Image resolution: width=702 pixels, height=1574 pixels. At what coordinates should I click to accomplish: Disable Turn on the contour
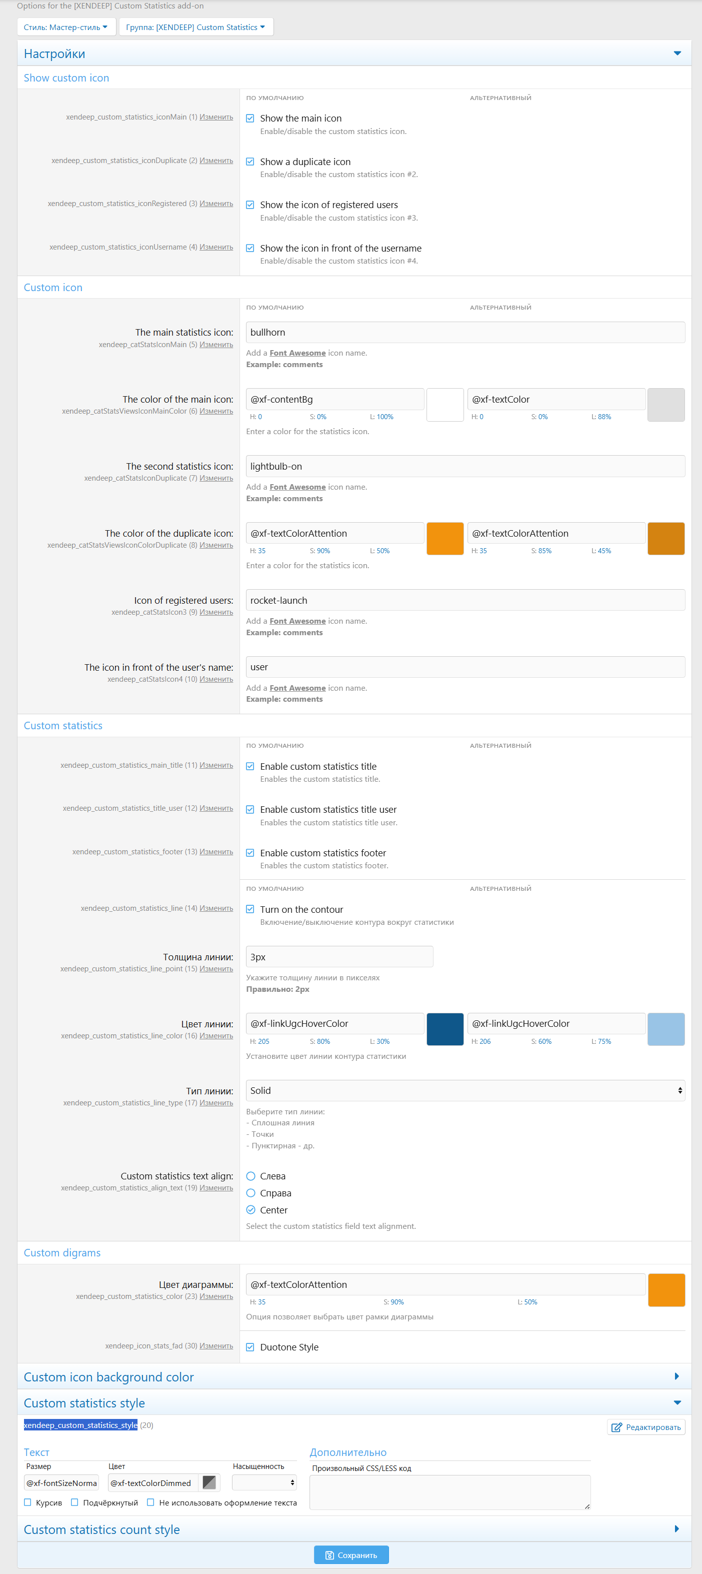tap(250, 909)
